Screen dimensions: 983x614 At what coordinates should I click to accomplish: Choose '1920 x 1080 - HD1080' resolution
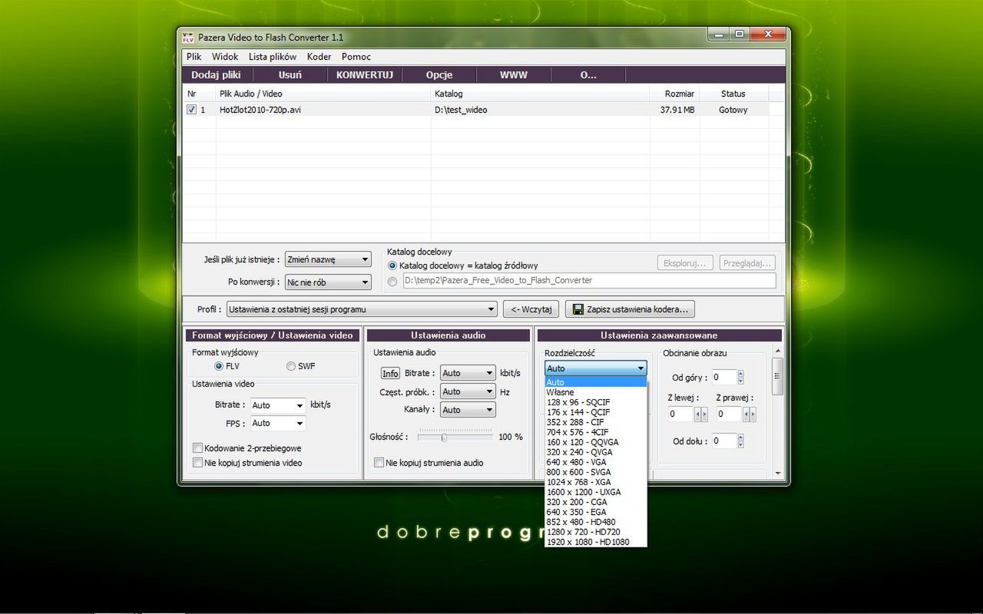(x=596, y=542)
